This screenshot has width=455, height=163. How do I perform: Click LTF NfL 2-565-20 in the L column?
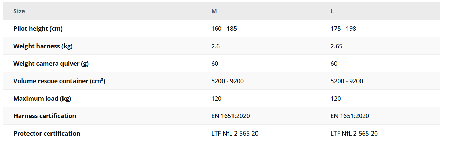354,134
